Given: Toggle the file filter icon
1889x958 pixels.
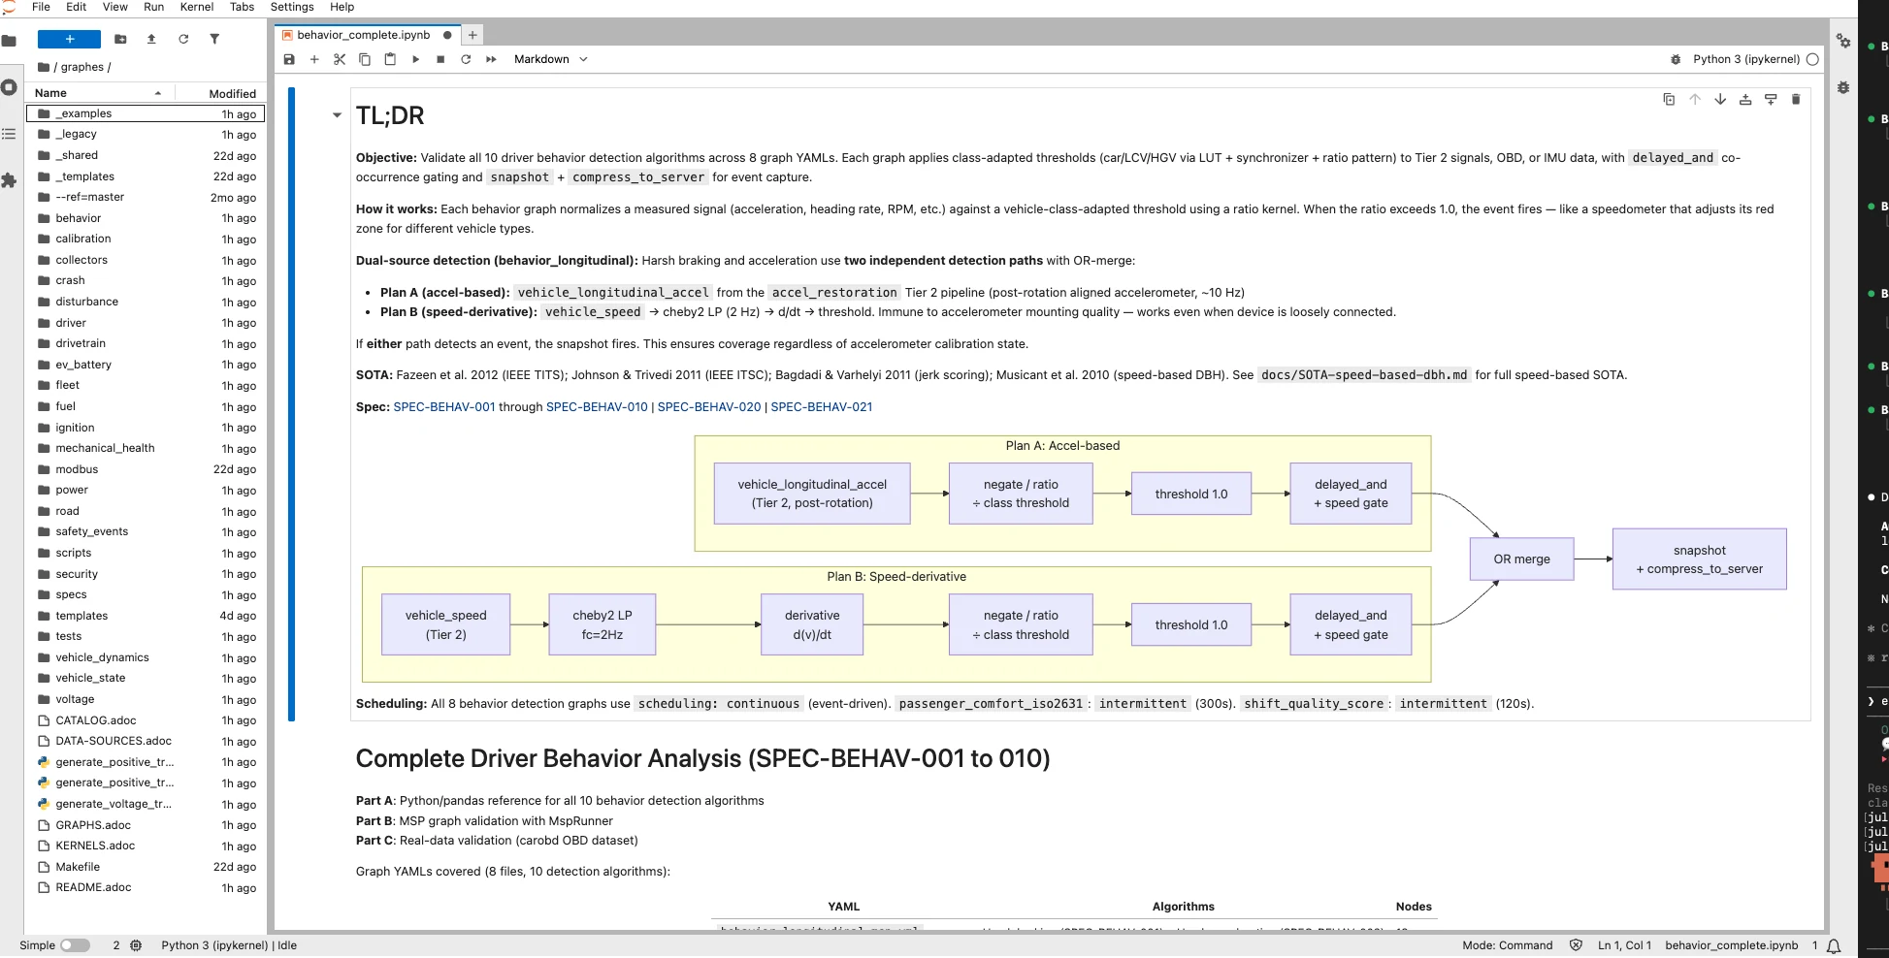Looking at the screenshot, I should pyautogui.click(x=214, y=39).
